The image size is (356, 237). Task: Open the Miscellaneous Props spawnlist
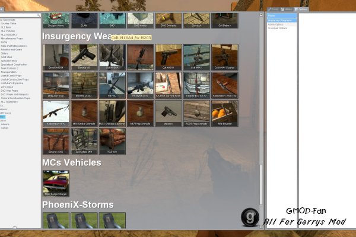[12, 39]
